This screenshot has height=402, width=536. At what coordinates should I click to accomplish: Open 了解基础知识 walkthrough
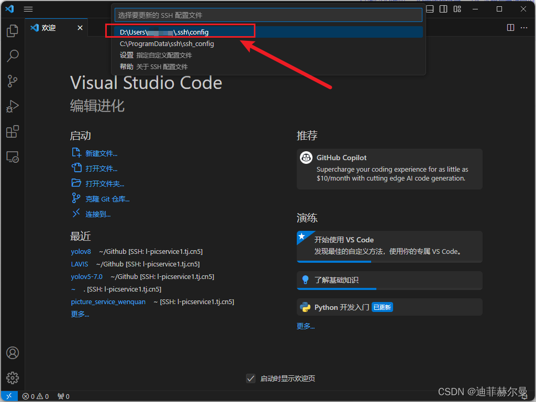click(389, 281)
